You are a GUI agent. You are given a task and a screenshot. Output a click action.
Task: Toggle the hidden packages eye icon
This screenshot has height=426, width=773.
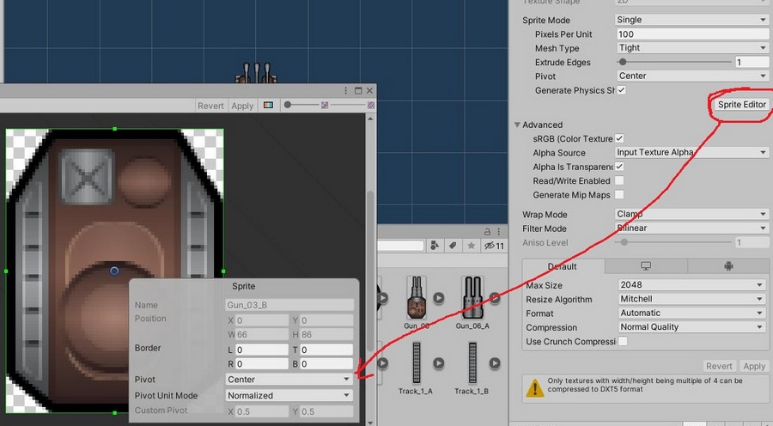[x=490, y=246]
